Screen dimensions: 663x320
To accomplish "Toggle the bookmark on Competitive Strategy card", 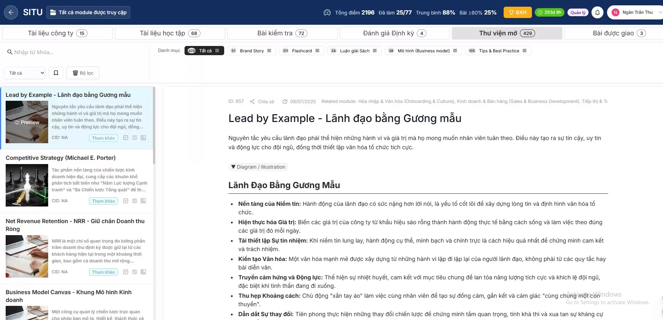I will point(143,201).
